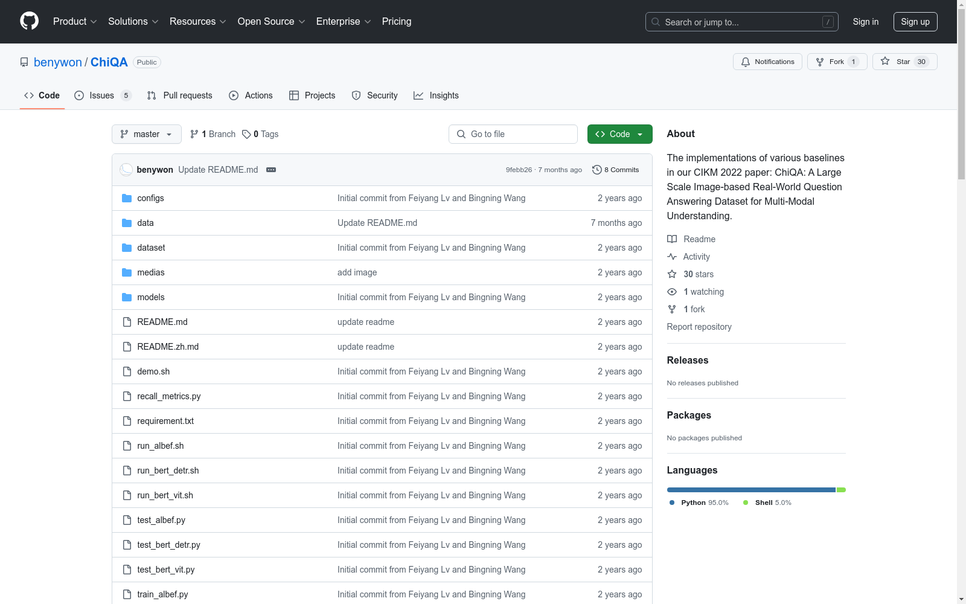The image size is (966, 604).
Task: Open the Insights tab
Action: pyautogui.click(x=437, y=95)
